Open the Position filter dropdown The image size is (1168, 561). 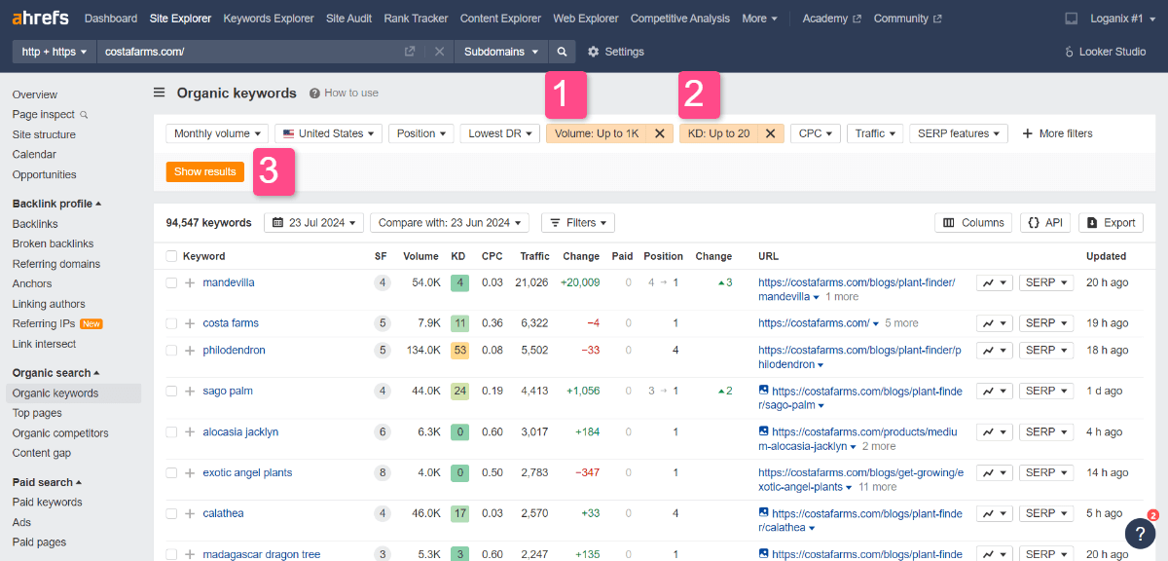420,133
